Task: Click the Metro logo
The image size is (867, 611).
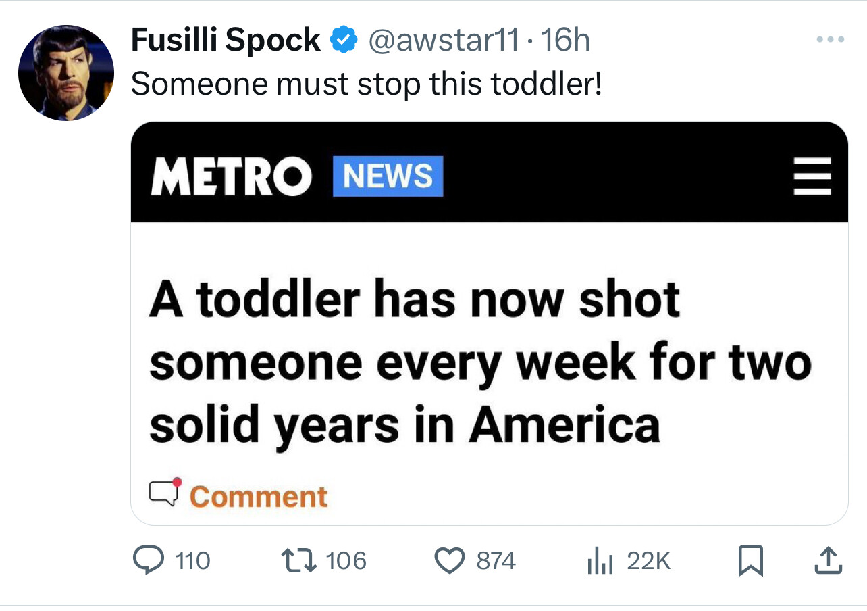Action: click(232, 176)
